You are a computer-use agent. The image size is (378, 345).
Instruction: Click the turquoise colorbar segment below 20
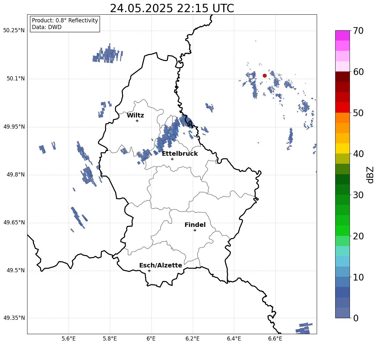pyautogui.click(x=342, y=251)
